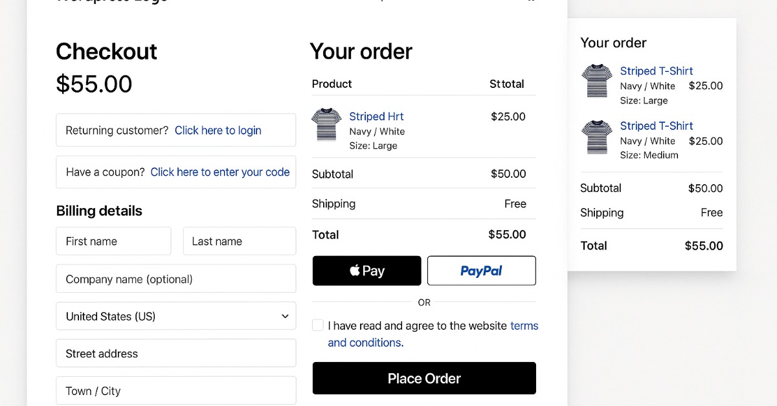Click the striped shirt thumbnail in order table
The image size is (777, 406).
(x=326, y=124)
